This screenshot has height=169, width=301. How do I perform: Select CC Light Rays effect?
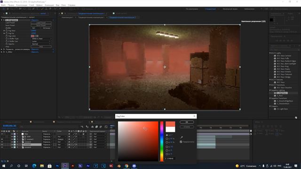point(282,109)
